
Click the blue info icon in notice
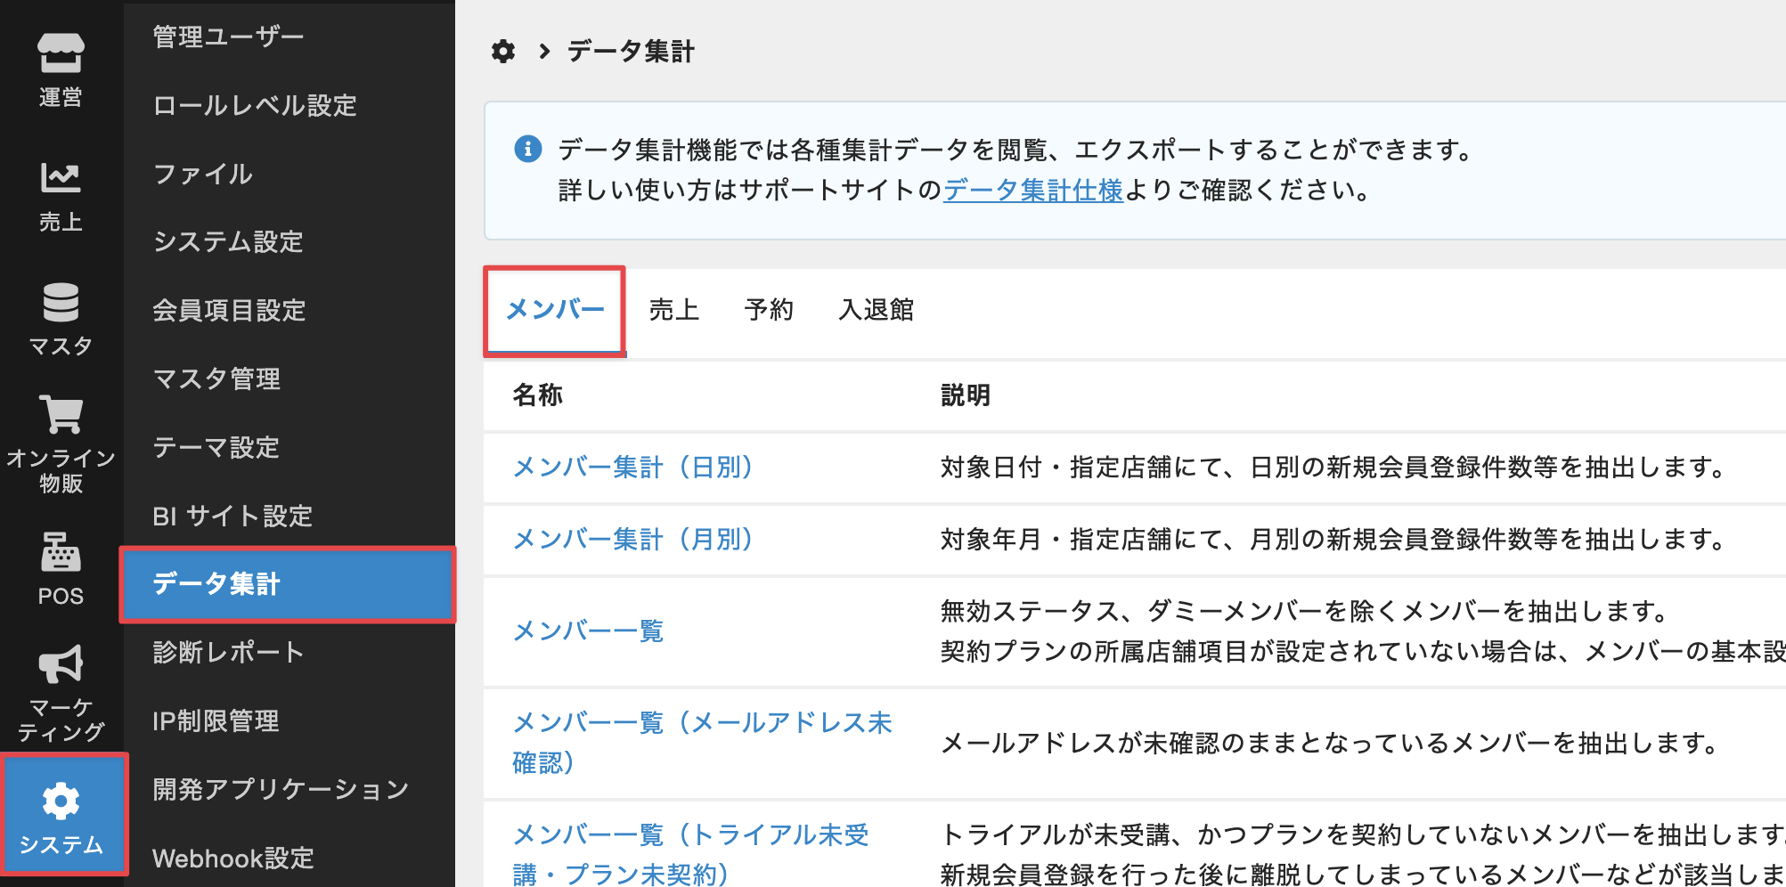pyautogui.click(x=528, y=149)
